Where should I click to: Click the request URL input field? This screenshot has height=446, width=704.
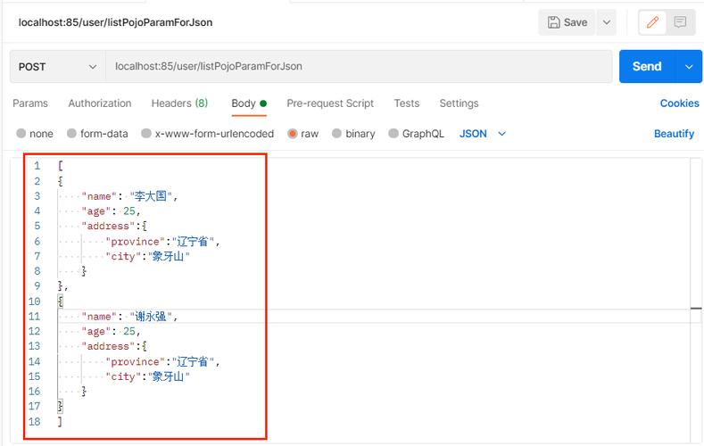click(x=359, y=67)
